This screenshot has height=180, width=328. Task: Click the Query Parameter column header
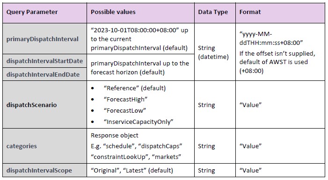pyautogui.click(x=44, y=13)
